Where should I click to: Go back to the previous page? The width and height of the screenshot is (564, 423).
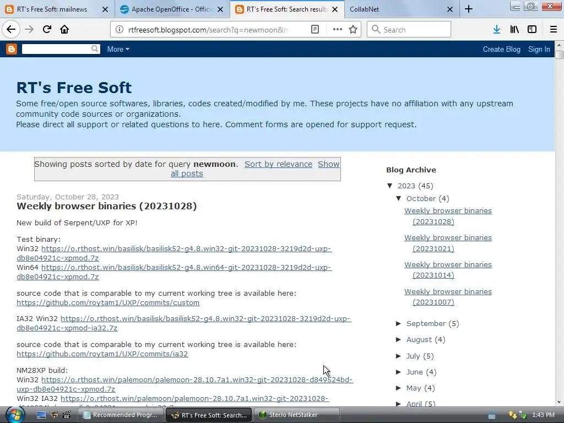point(11,30)
